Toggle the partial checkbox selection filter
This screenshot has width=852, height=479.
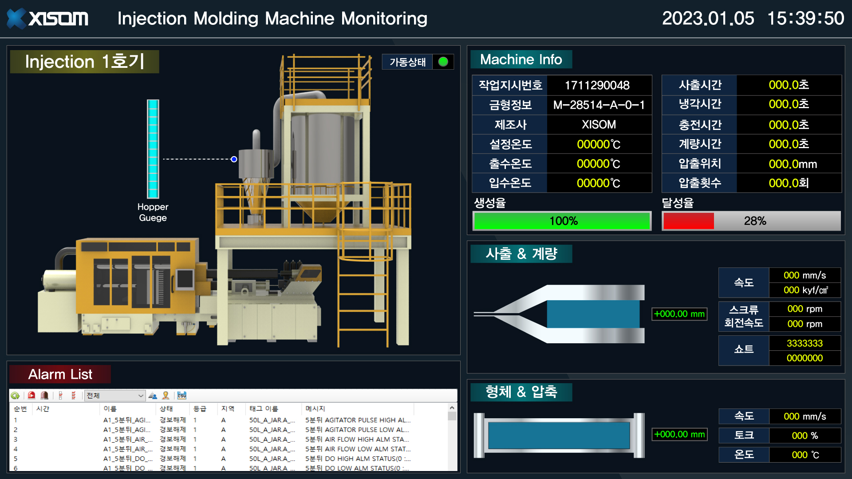click(61, 395)
